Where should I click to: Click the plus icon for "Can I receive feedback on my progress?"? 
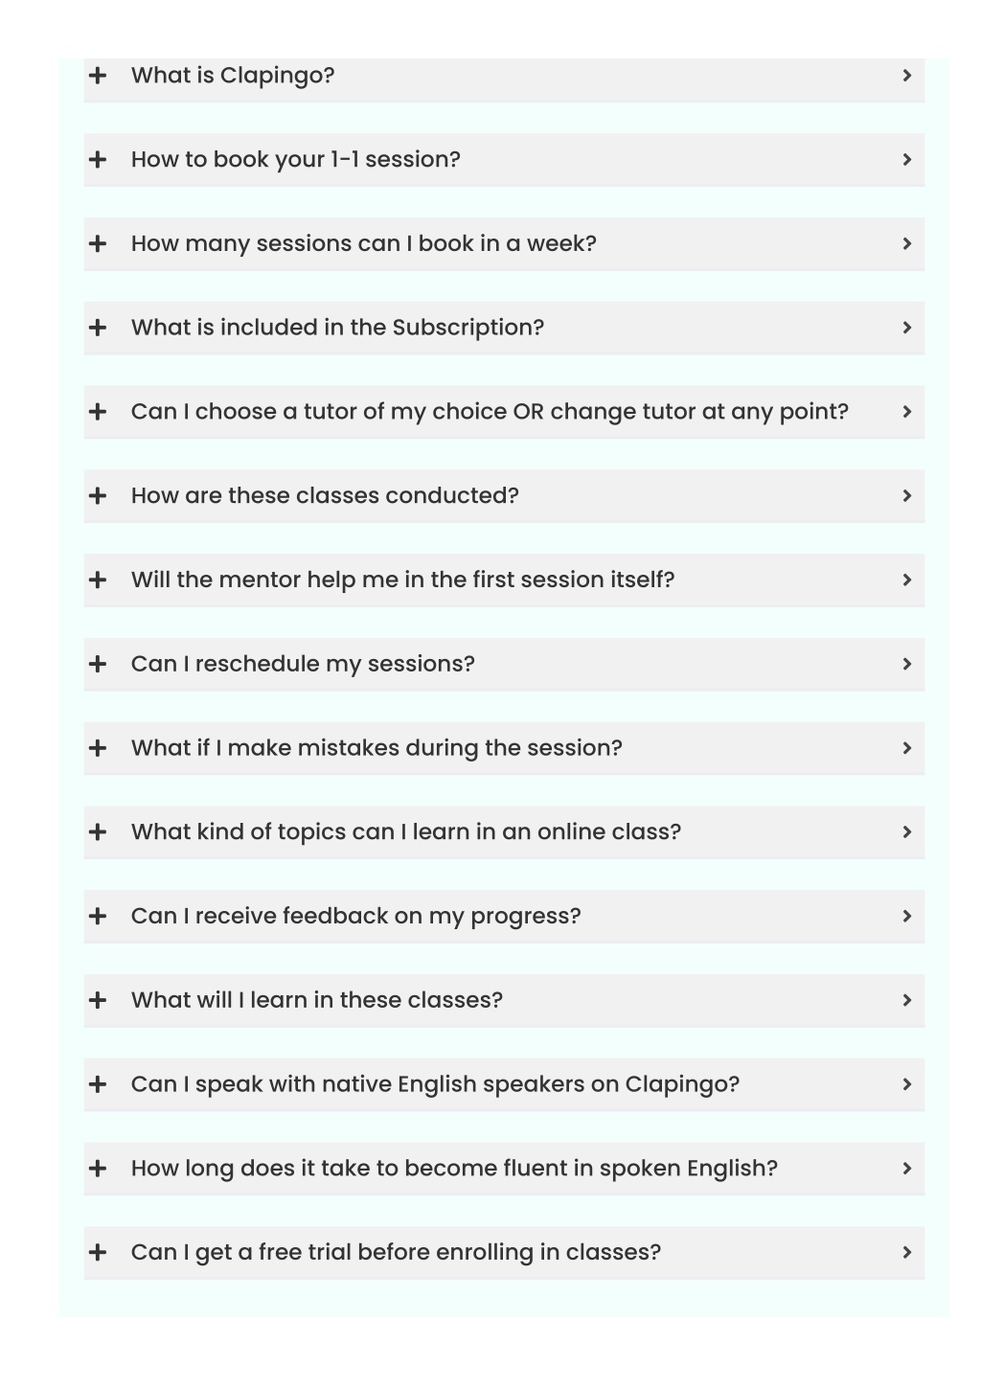coord(98,916)
